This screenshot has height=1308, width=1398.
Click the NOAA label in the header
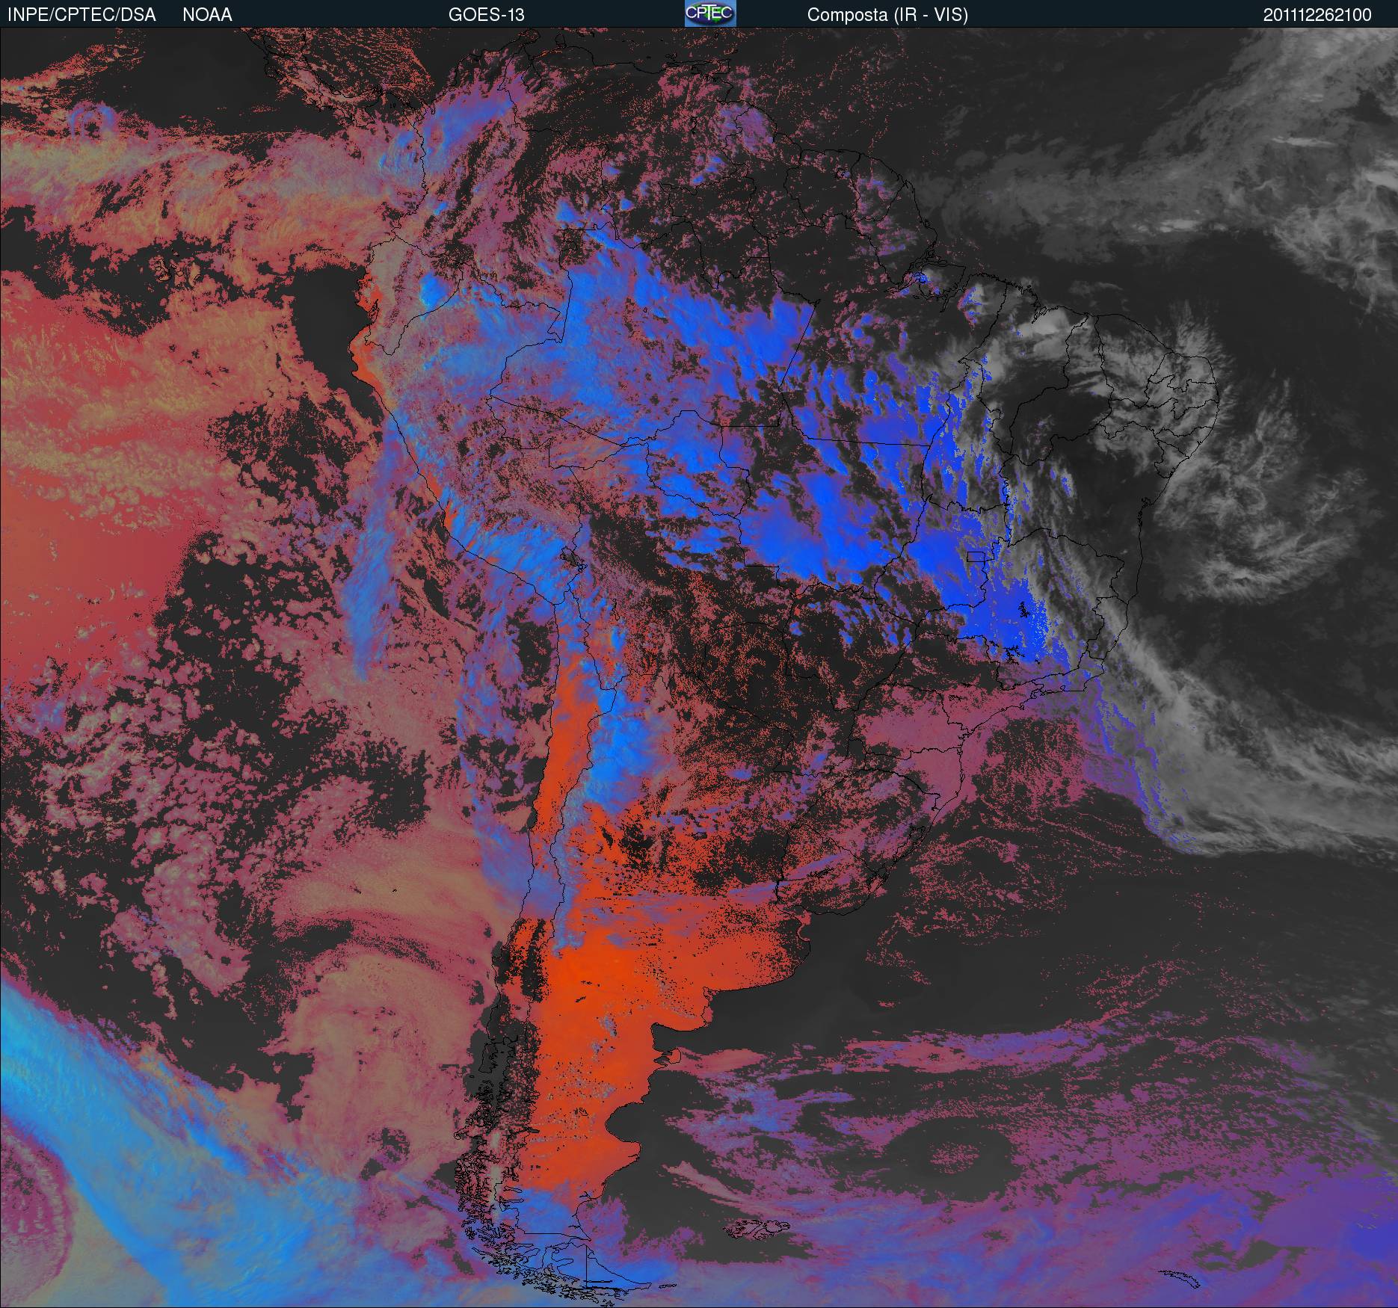[207, 15]
